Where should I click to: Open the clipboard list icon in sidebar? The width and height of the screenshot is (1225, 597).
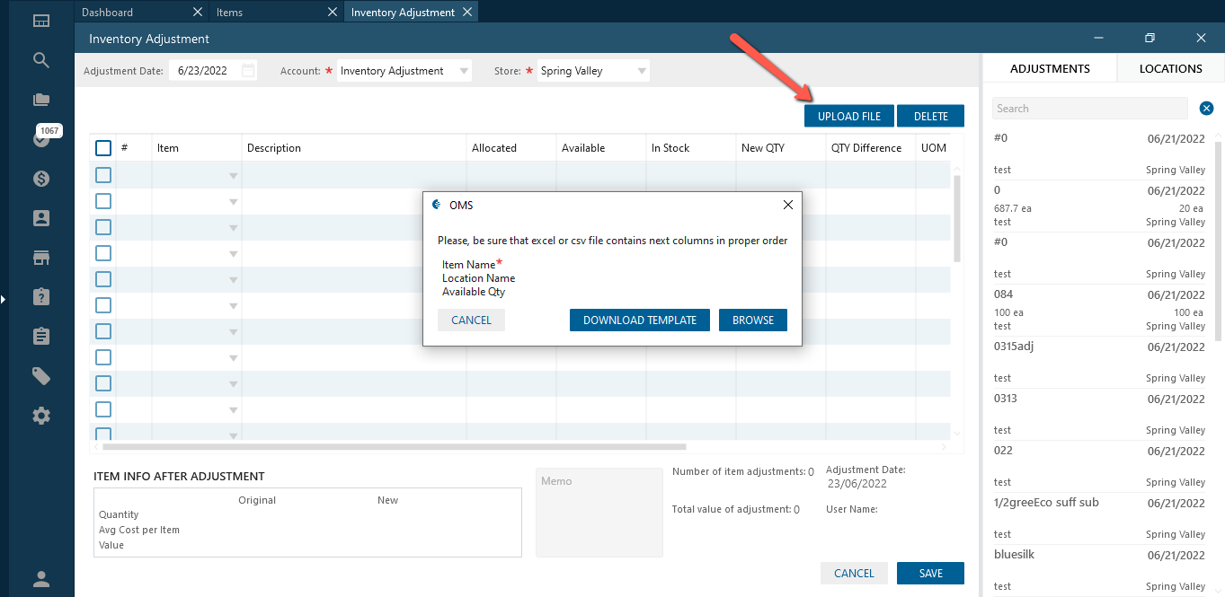40,336
